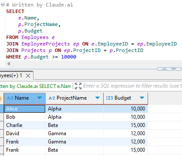Maximize results with panel down arrow

point(174,69)
